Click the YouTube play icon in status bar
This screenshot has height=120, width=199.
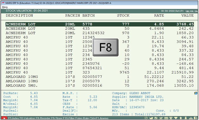coord(4,118)
